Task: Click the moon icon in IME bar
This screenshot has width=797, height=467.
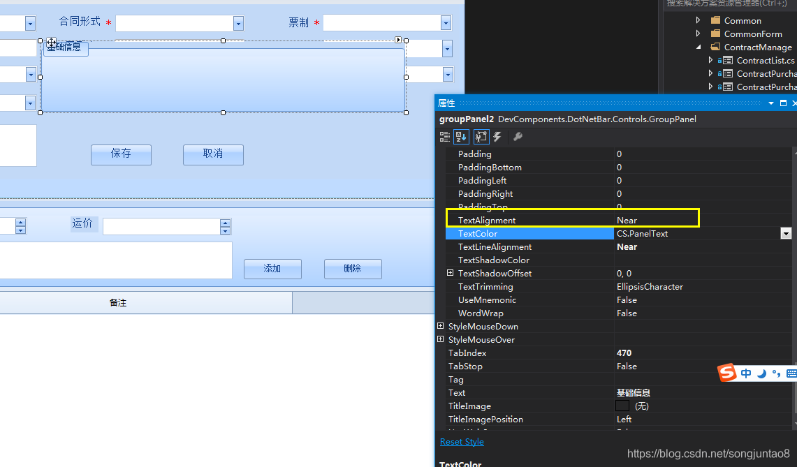Action: 761,373
